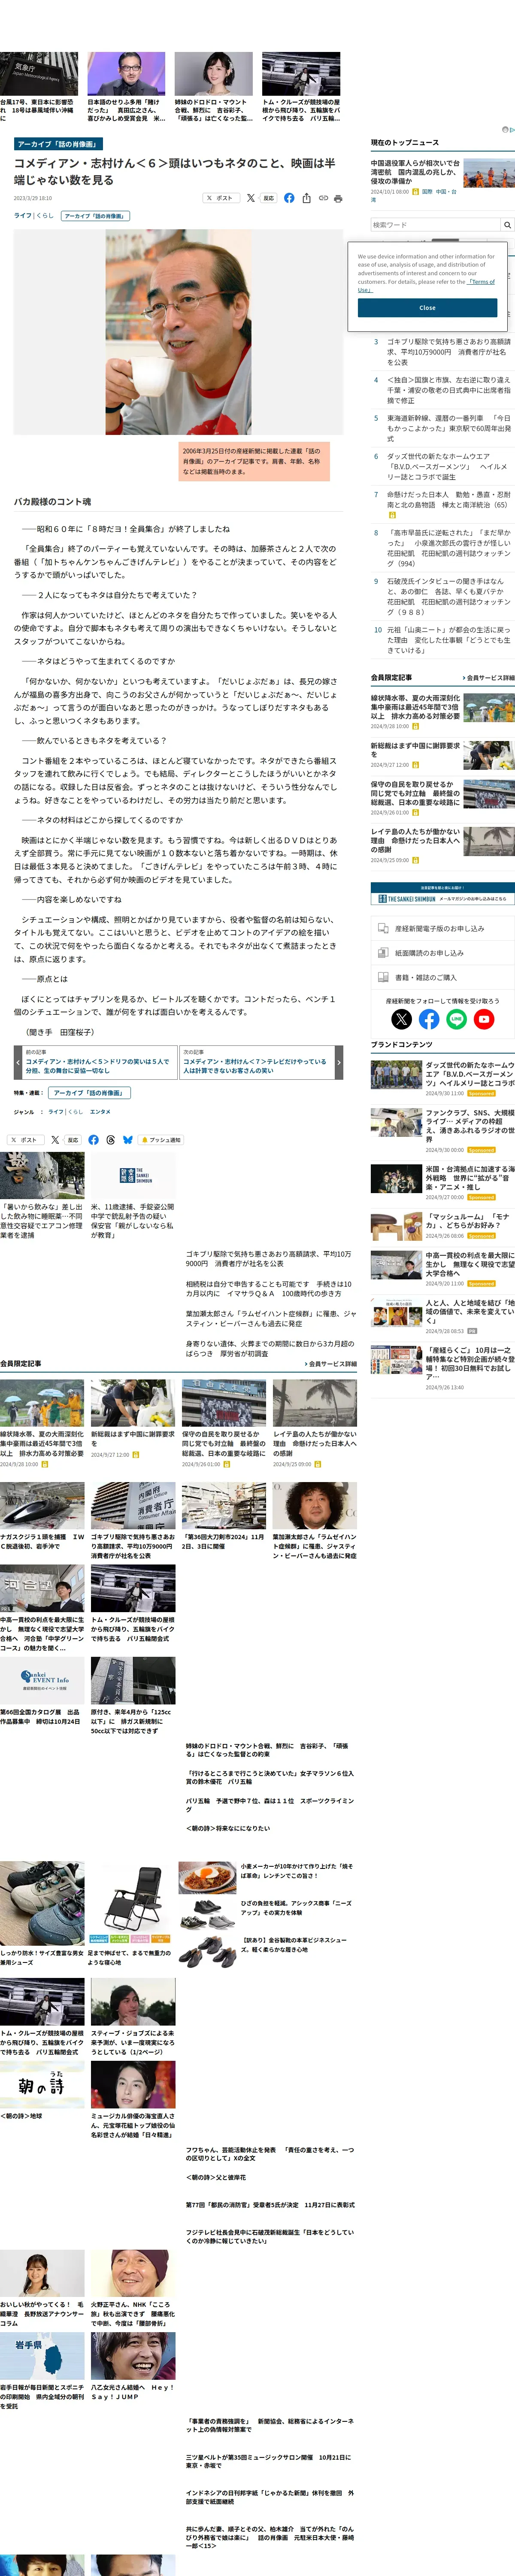
Task: Click the sidebar 会員サービス詳細 link
Action: (489, 678)
